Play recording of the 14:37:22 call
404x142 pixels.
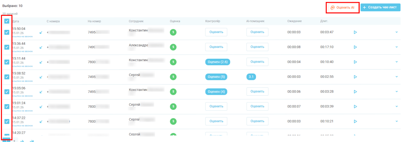point(355,121)
